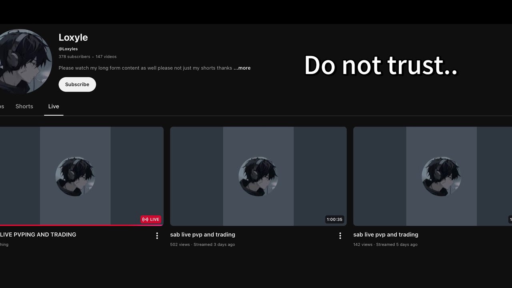Click the Subscribe button
Image resolution: width=512 pixels, height=288 pixels.
click(x=77, y=84)
